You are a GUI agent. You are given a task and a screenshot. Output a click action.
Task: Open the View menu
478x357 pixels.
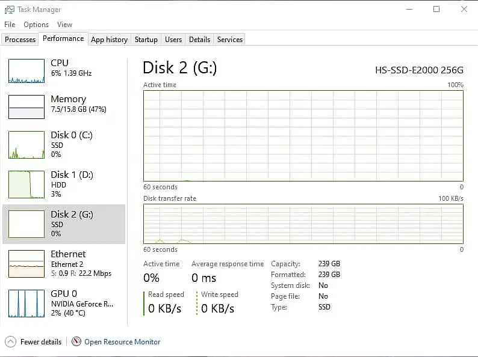64,25
